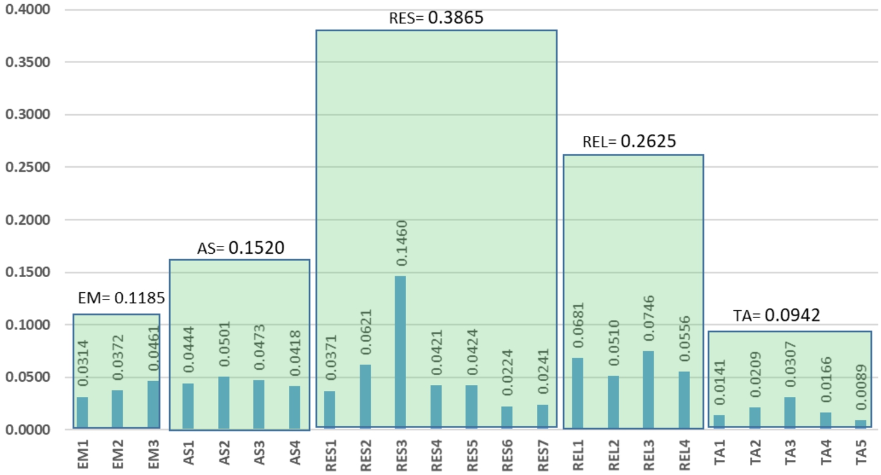This screenshot has height=475, width=881.
Task: Select the EM3 bar
Action: (x=153, y=405)
